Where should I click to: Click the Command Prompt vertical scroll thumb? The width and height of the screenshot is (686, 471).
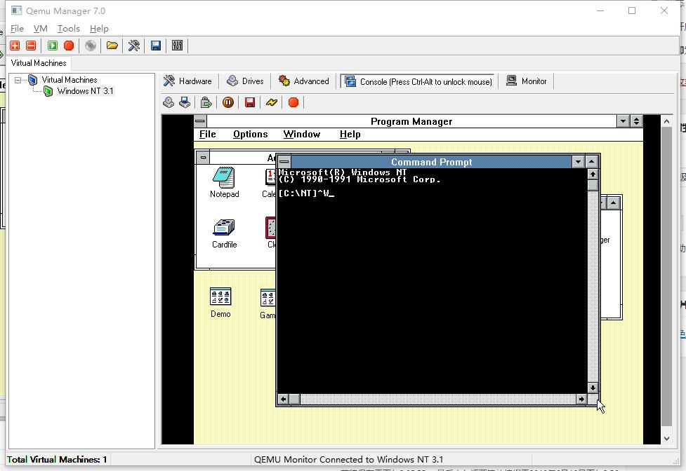tap(593, 185)
